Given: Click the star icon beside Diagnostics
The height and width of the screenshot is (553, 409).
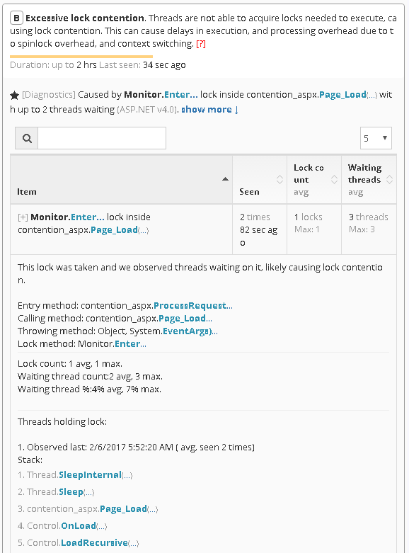Looking at the screenshot, I should click(x=14, y=95).
